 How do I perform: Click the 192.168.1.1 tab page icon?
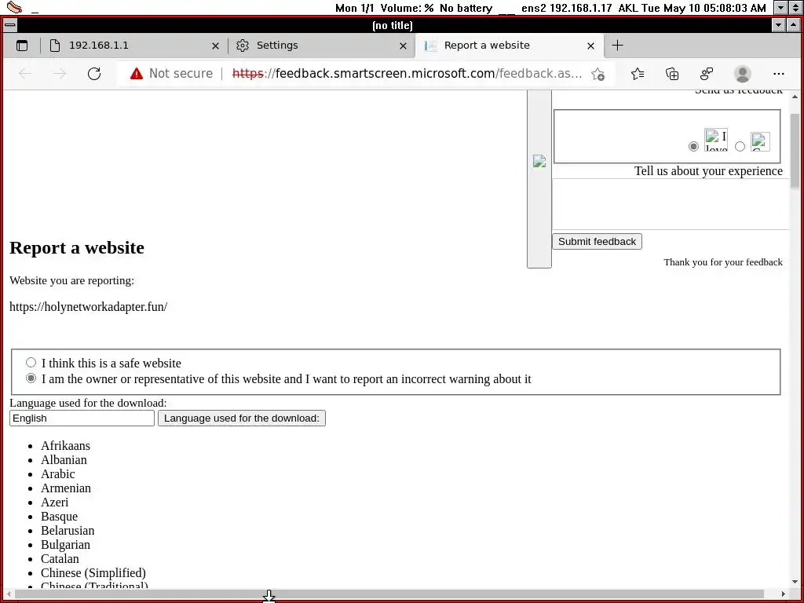tap(55, 46)
